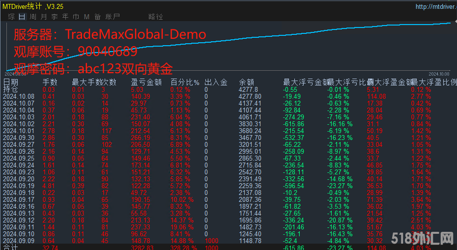Switch to the 币 symbol tab
This screenshot has height=250, width=457.
[76, 17]
